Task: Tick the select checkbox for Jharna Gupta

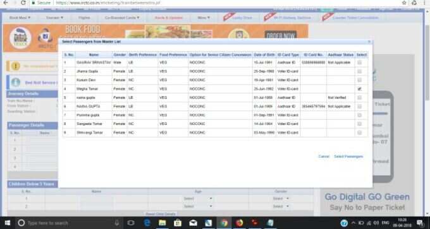Action: (x=359, y=71)
